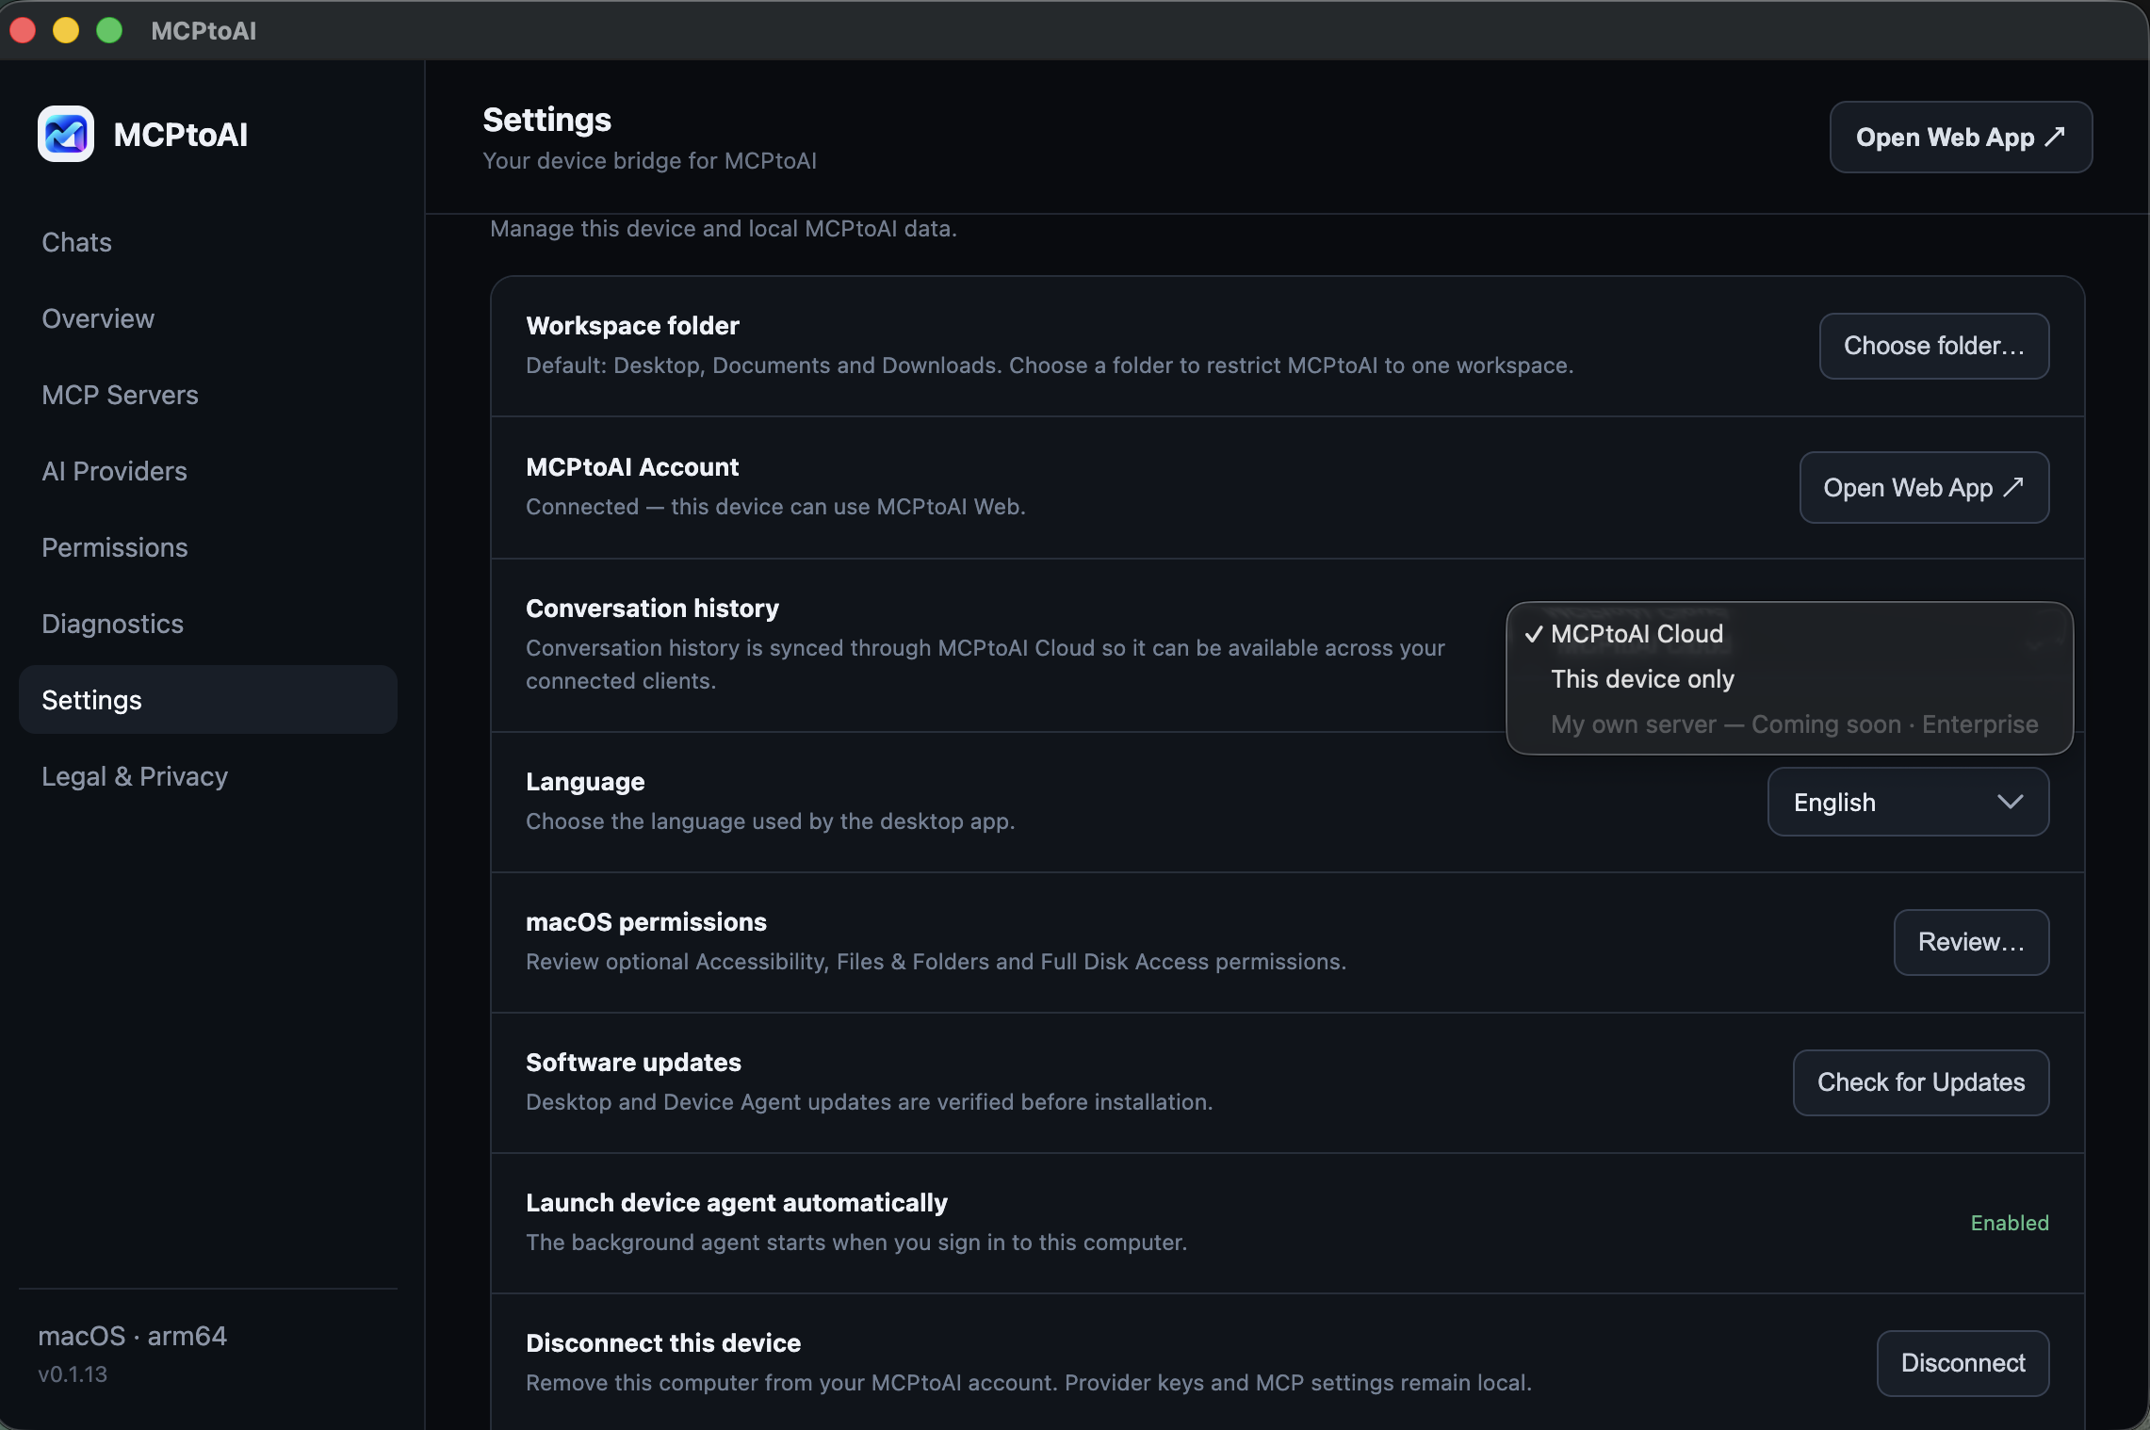This screenshot has height=1430, width=2150.
Task: Click the chevron on the Language dropdown
Action: click(2010, 802)
